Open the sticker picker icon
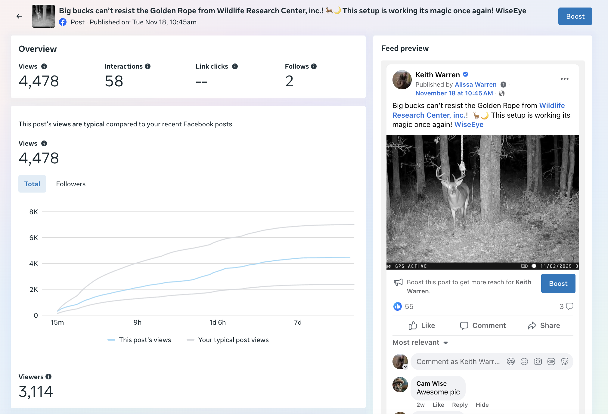The width and height of the screenshot is (608, 414). pos(565,362)
